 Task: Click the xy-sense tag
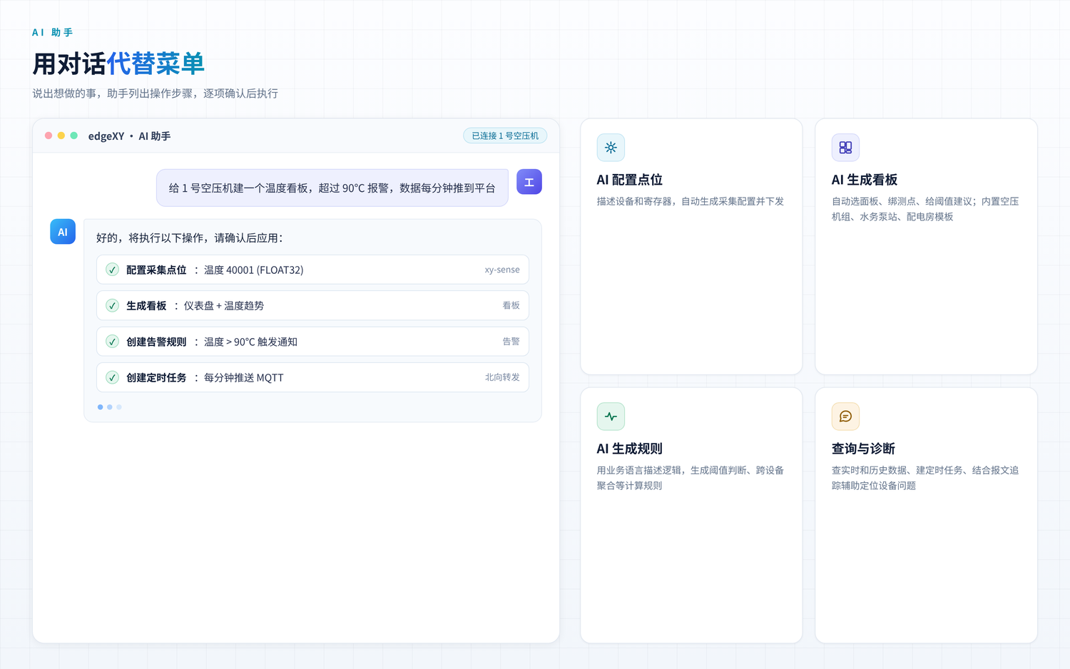pyautogui.click(x=502, y=270)
